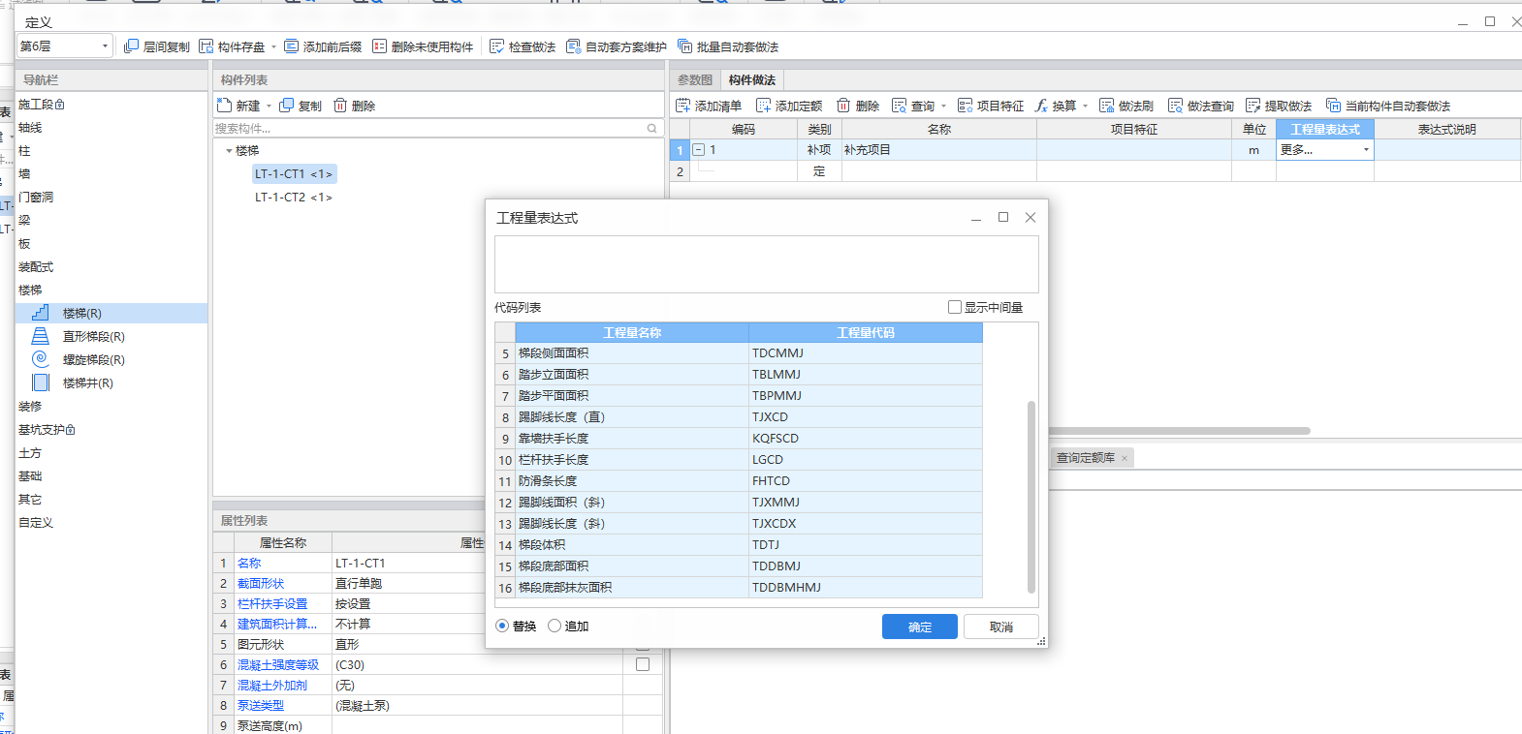The height and width of the screenshot is (734, 1522).
Task: Toggle 显示中间量 checkbox
Action: pos(955,307)
